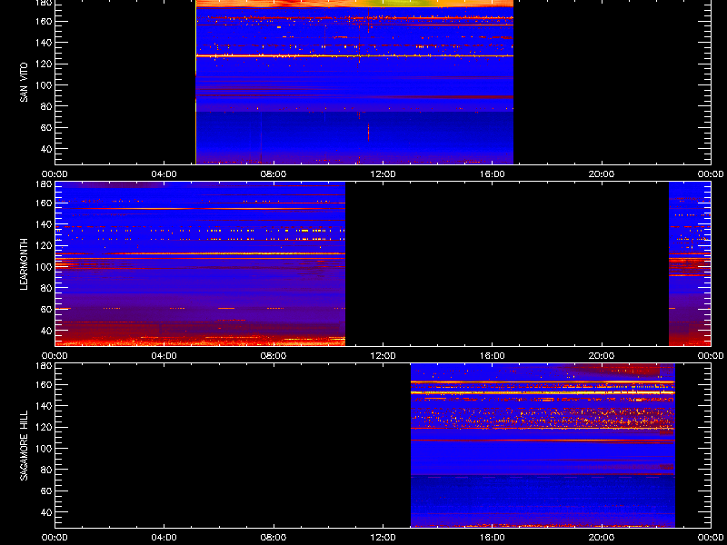Click the 160 frequency label on San Vito axis
Image resolution: width=727 pixels, height=545 pixels.
click(x=42, y=21)
